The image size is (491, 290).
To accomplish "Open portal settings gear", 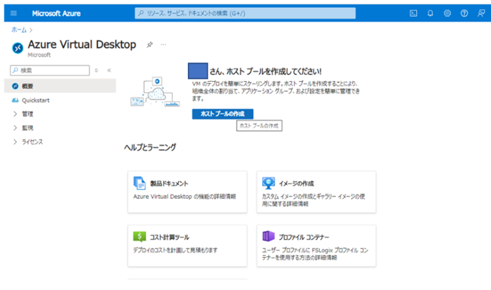I will (x=447, y=13).
